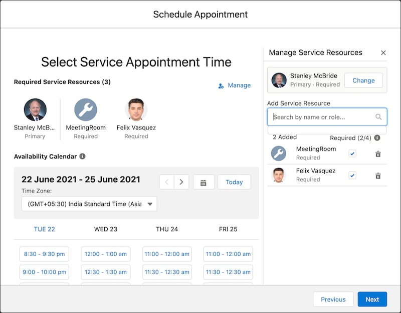Pick the 12:00 - 1:00 am slot

click(x=106, y=254)
